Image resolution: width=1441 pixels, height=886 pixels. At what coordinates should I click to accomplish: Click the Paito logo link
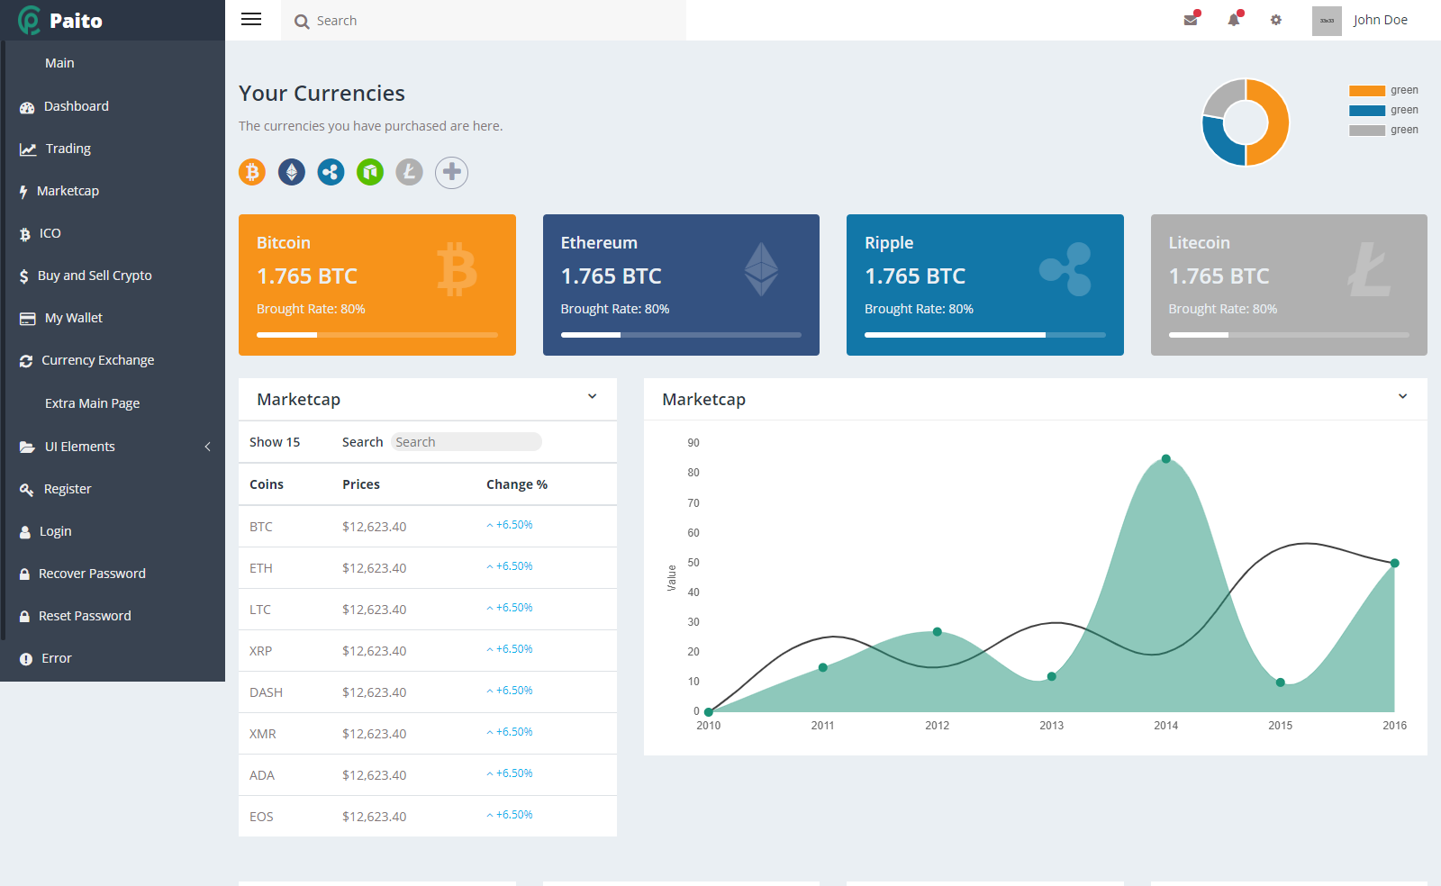[60, 20]
